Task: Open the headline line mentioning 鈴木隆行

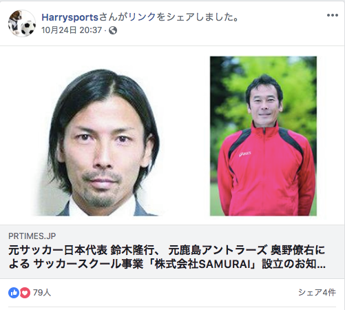Action: 167,250
